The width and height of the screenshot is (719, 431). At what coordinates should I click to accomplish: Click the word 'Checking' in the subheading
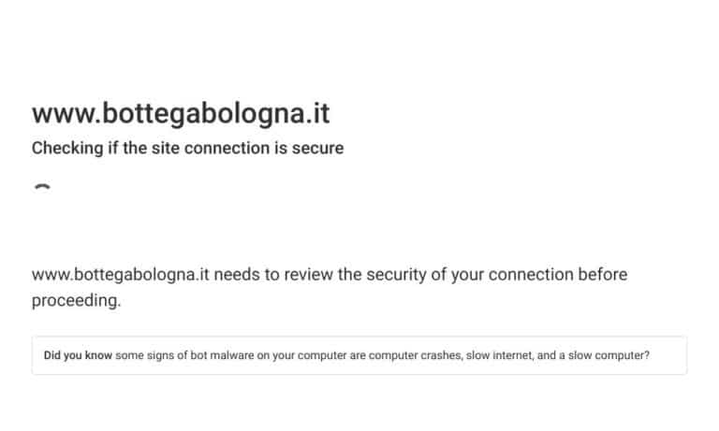click(67, 148)
